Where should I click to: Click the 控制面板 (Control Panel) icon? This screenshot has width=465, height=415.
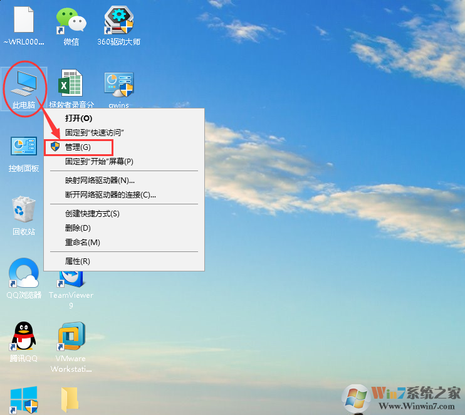(24, 146)
